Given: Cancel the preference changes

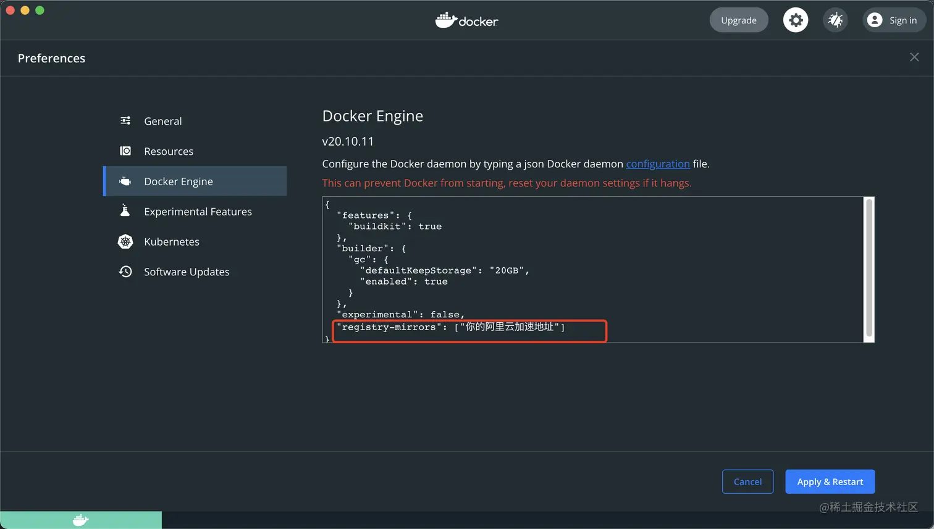Looking at the screenshot, I should coord(747,481).
